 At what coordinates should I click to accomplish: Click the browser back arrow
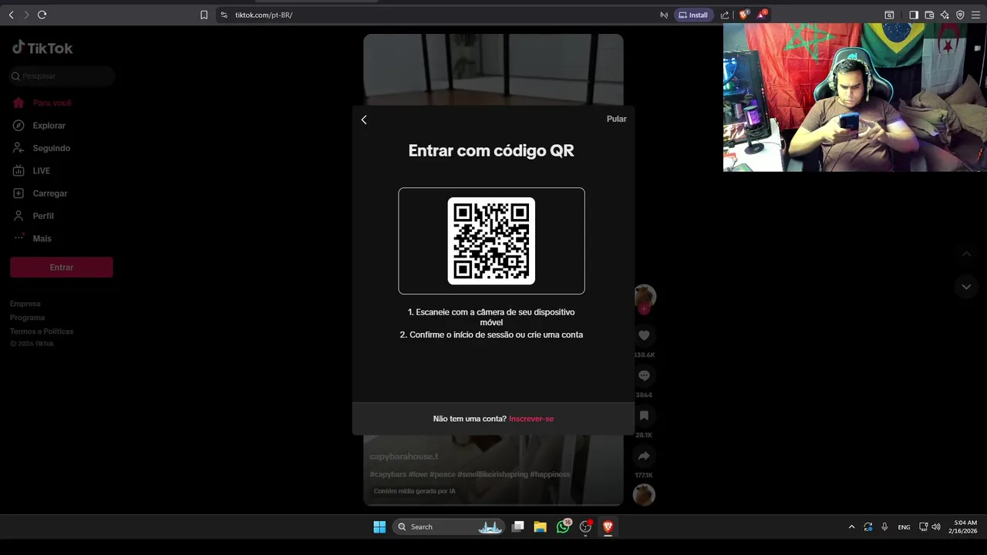(x=11, y=15)
